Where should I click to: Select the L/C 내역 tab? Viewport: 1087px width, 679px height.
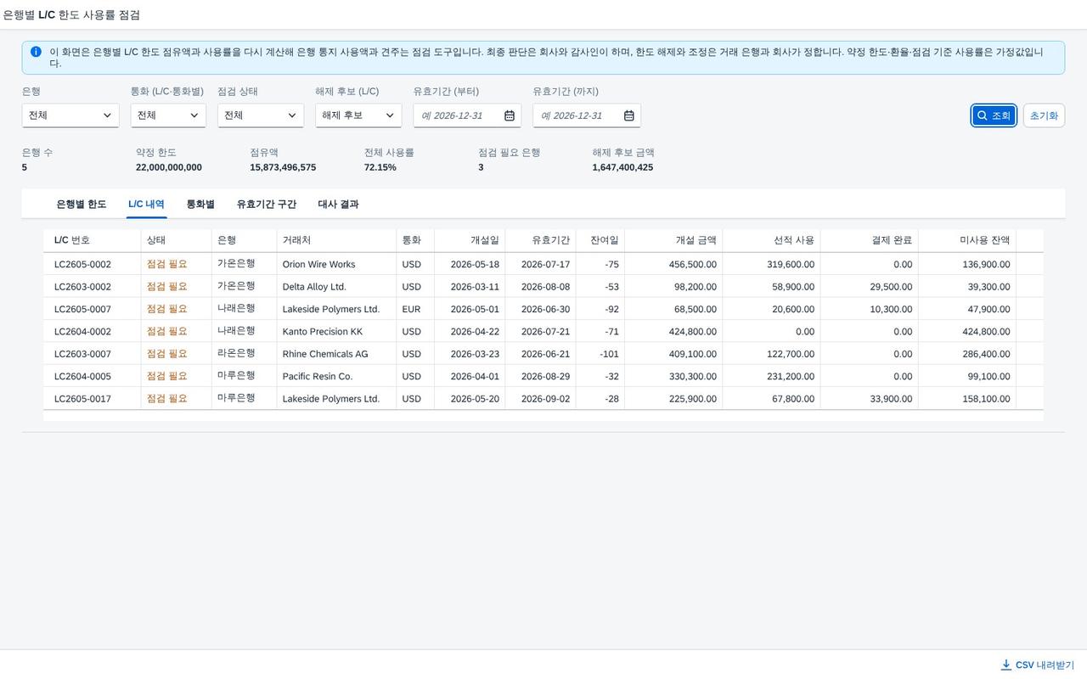[146, 205]
